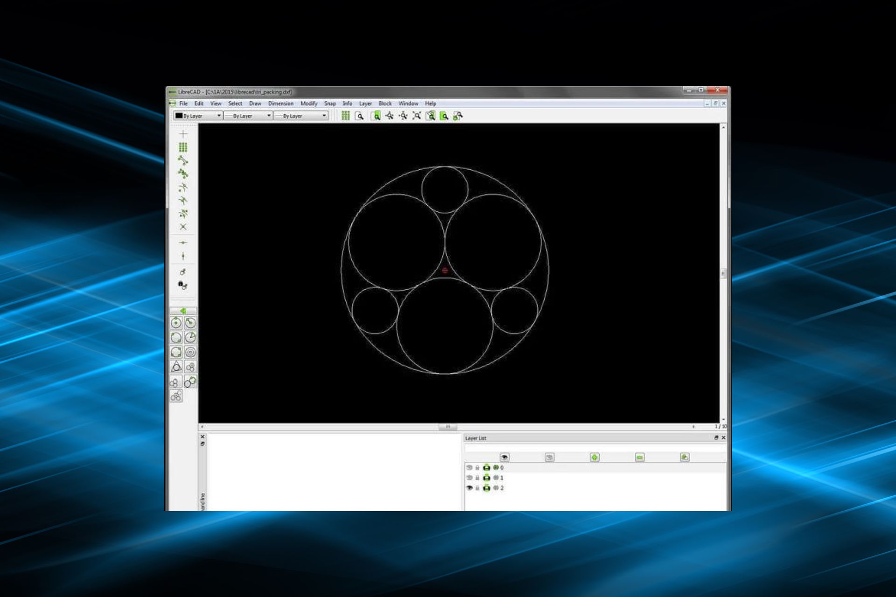Open the Edit menu

199,104
